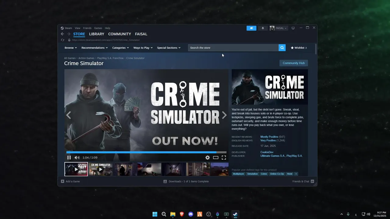
Task: Click the All Games breadcrumb
Action: click(70, 58)
